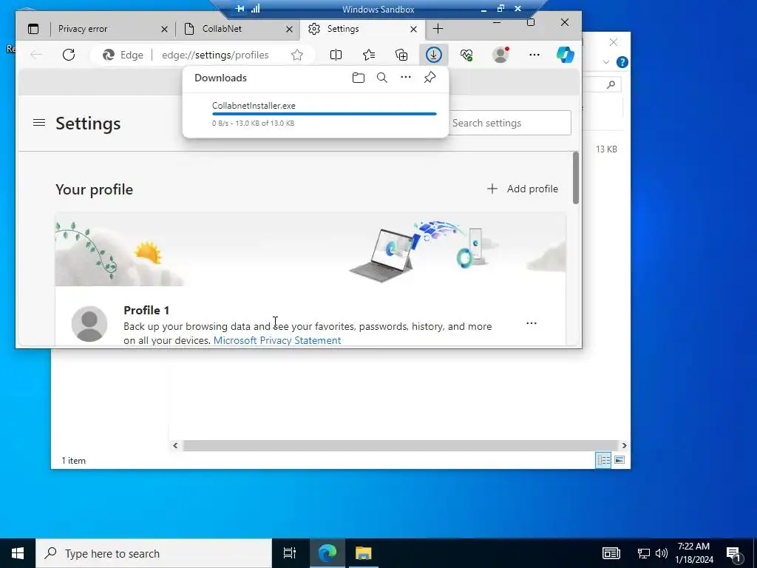Close the Privacy error tab
The width and height of the screenshot is (757, 568).
coord(164,30)
